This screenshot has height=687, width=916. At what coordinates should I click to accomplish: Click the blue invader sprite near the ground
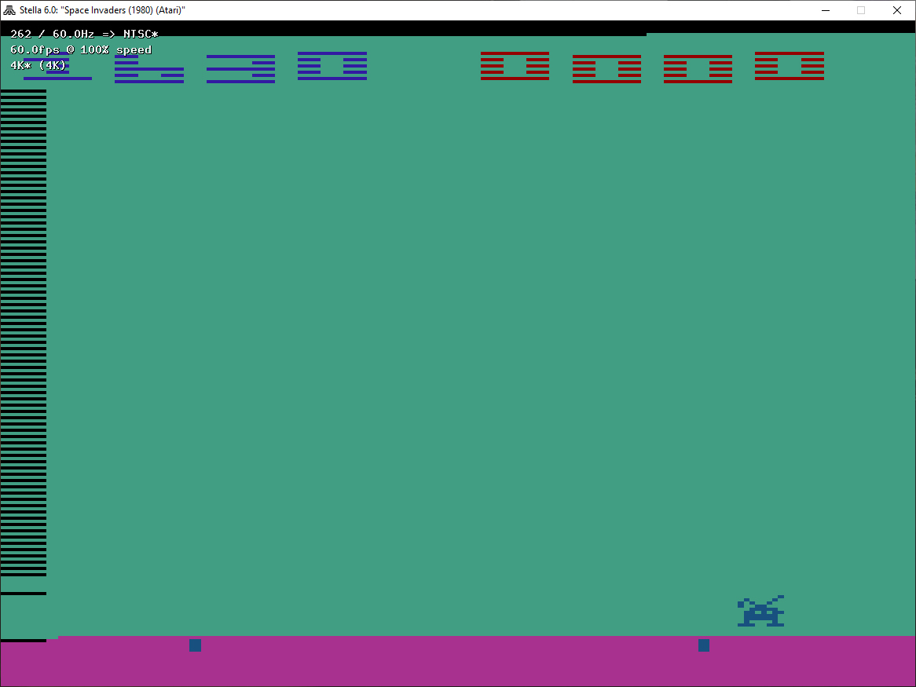[x=760, y=611]
